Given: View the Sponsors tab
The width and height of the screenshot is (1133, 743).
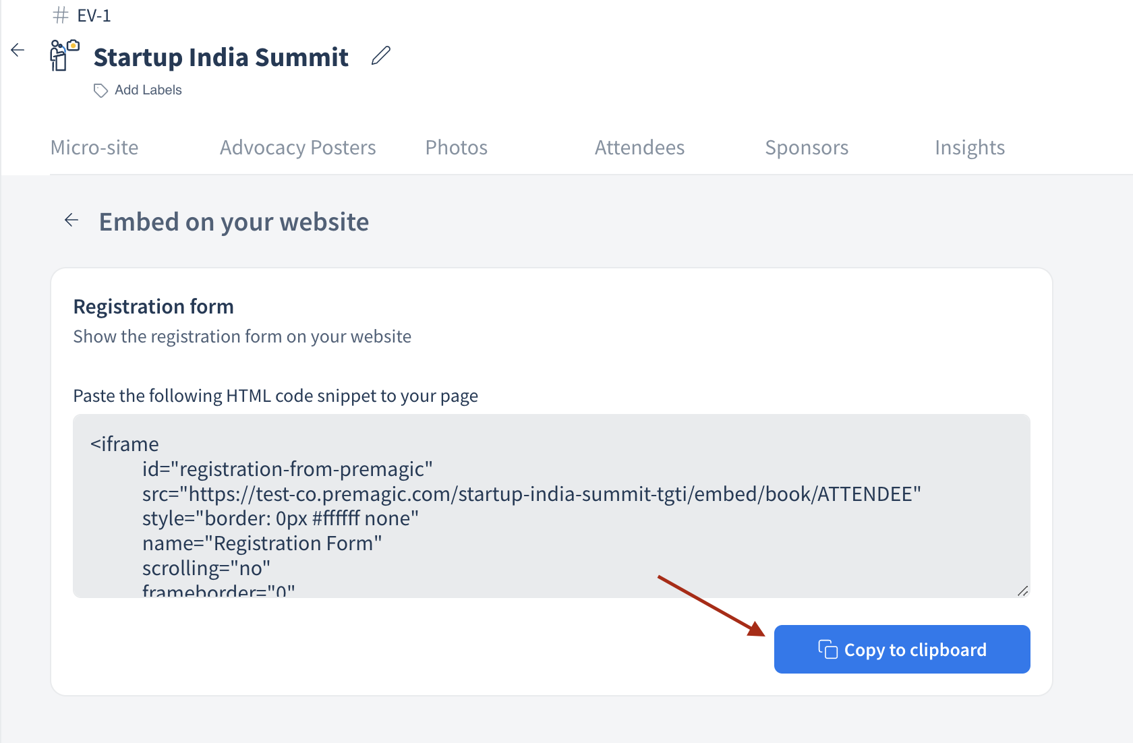Looking at the screenshot, I should coord(807,148).
